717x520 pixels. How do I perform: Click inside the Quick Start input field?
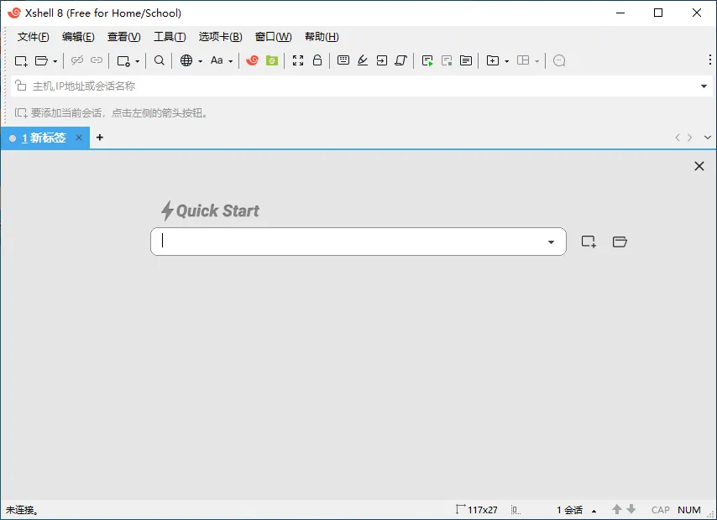pos(344,242)
